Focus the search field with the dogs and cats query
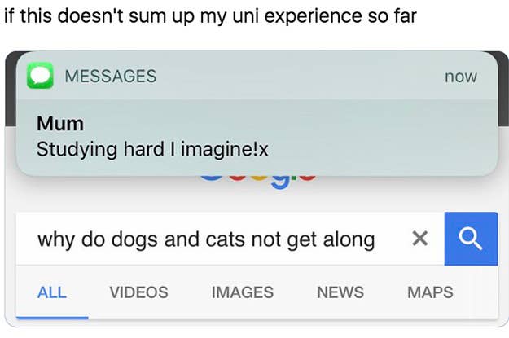 point(206,239)
